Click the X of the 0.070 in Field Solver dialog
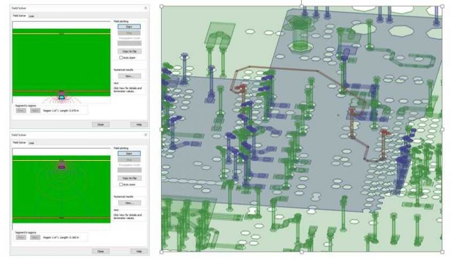This screenshot has height=259, width=452. tap(146, 8)
